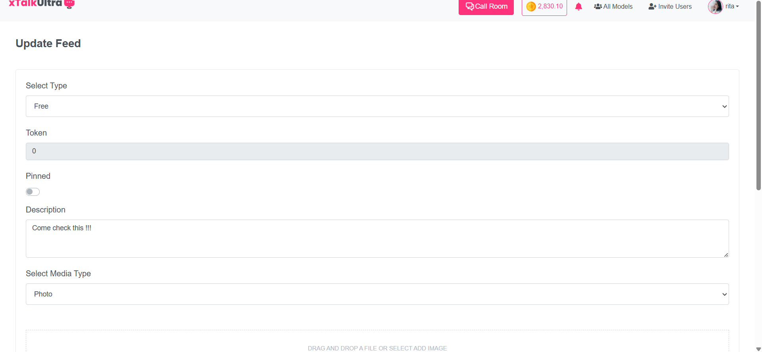Enable the Pinned toggle switch
Screen dimensions: 762x352
coord(33,192)
